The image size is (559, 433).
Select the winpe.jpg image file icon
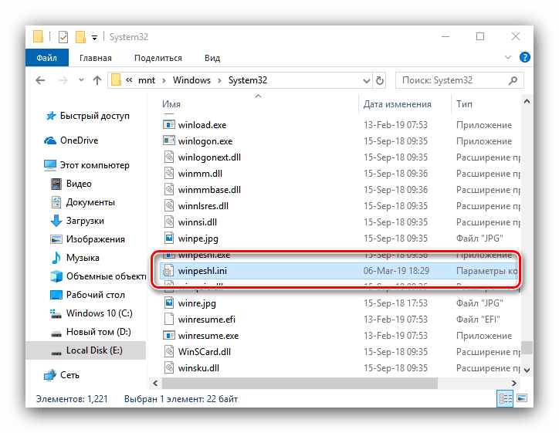169,238
